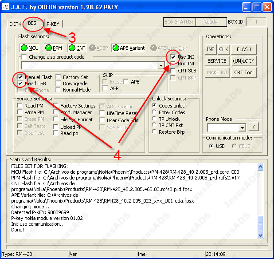
Task: Tick the CRT 308 checkbox
Action: coord(173,71)
